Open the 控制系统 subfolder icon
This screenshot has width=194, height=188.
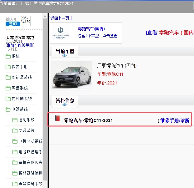click(x=15, y=120)
